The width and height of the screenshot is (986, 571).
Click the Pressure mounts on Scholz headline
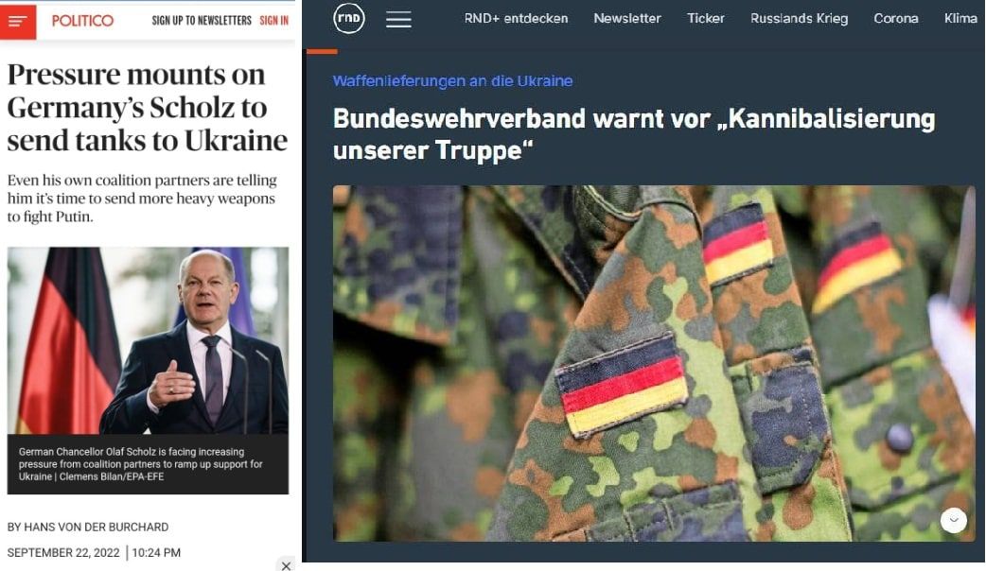tap(148, 108)
